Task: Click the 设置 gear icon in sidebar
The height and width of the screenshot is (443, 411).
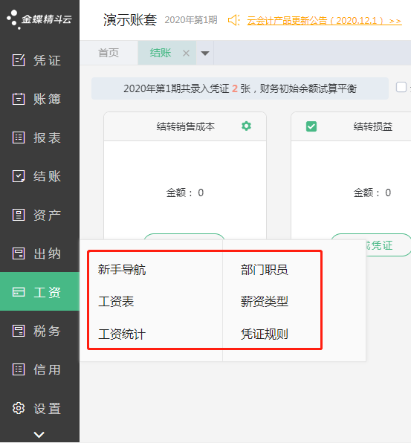Action: [x=19, y=408]
